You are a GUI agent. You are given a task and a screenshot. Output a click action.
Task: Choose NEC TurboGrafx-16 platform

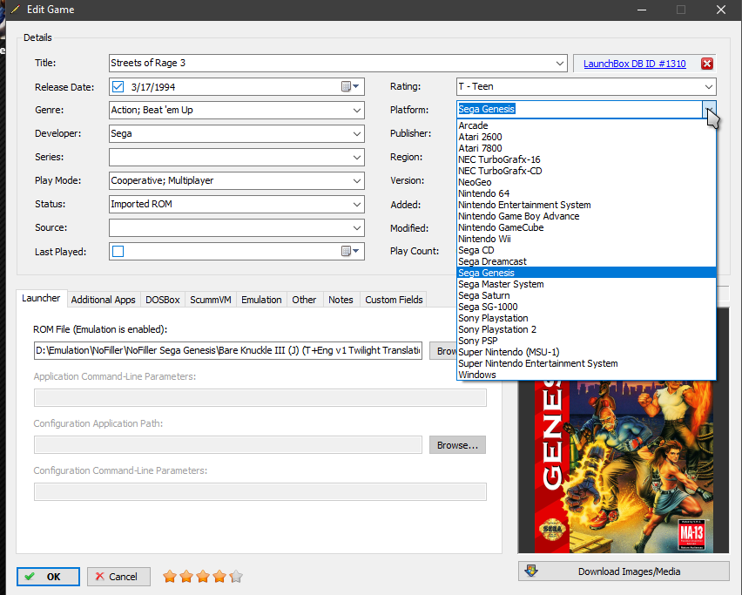click(x=586, y=159)
